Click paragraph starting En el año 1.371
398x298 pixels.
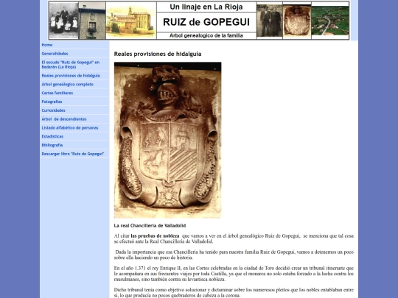tap(234, 274)
